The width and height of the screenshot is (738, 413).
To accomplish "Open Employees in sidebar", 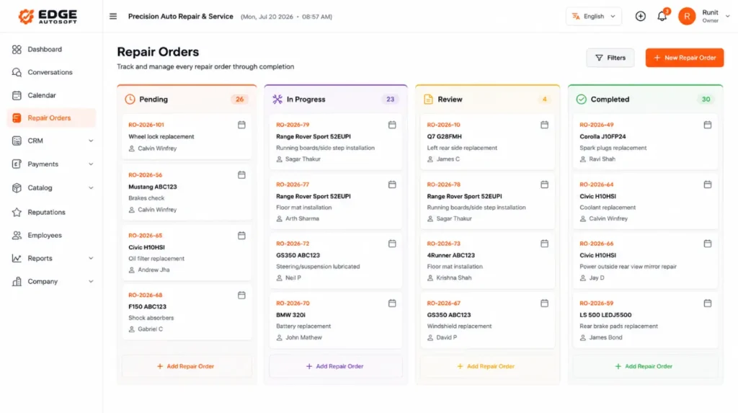I will pos(52,236).
